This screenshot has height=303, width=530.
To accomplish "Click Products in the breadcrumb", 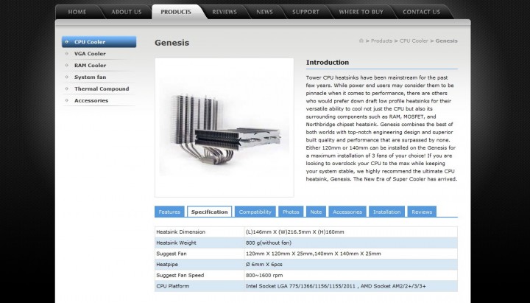I will 381,41.
